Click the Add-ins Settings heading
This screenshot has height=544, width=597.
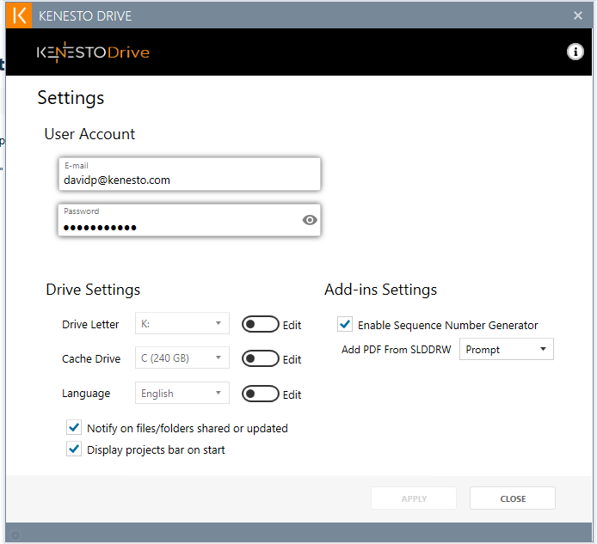pyautogui.click(x=381, y=290)
